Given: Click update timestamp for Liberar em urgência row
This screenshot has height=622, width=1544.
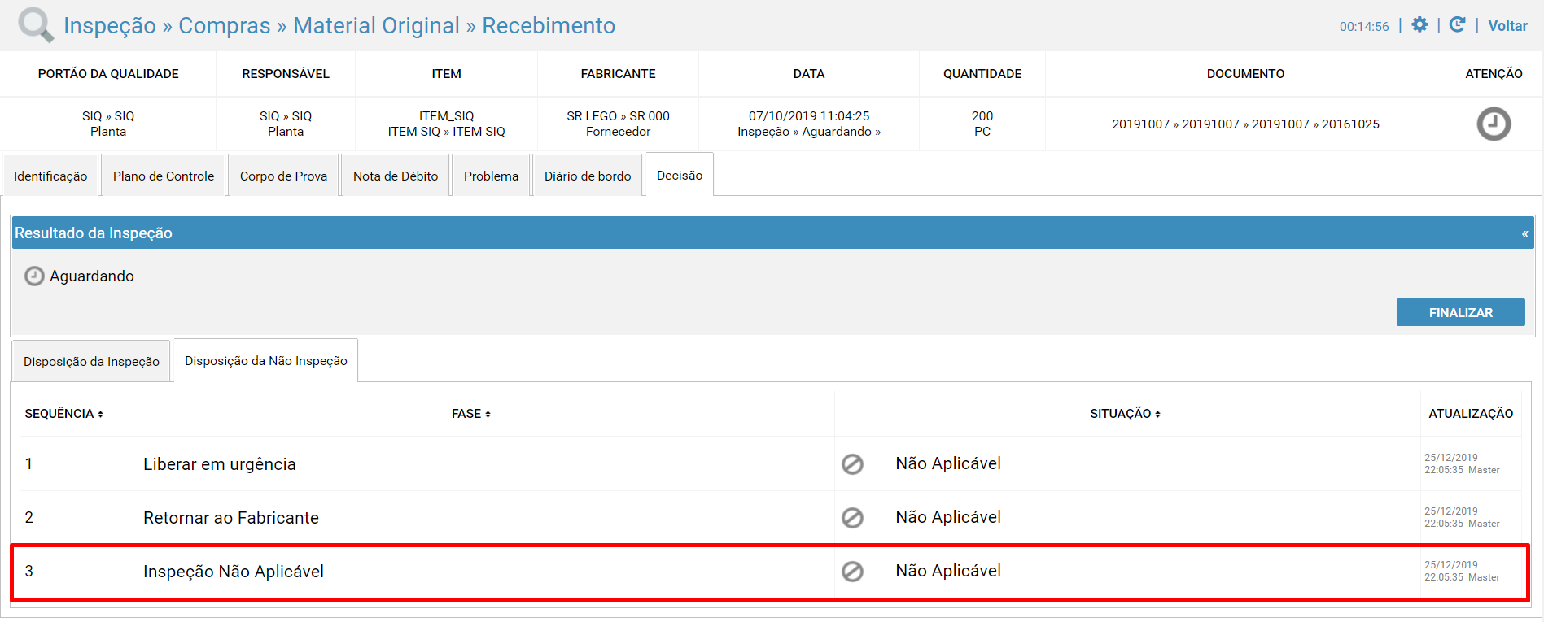Looking at the screenshot, I should pos(1462,463).
